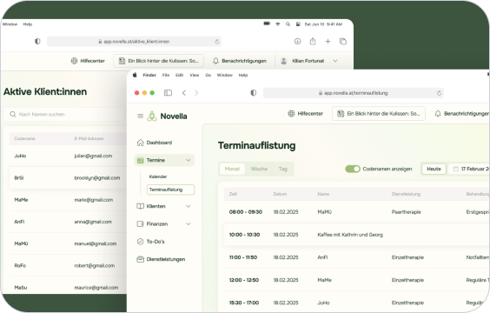Click the Nach Namen suchen search field
This screenshot has width=490, height=313.
click(x=64, y=115)
